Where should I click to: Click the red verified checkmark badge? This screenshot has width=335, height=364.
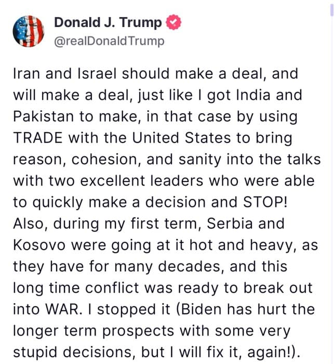pos(173,22)
